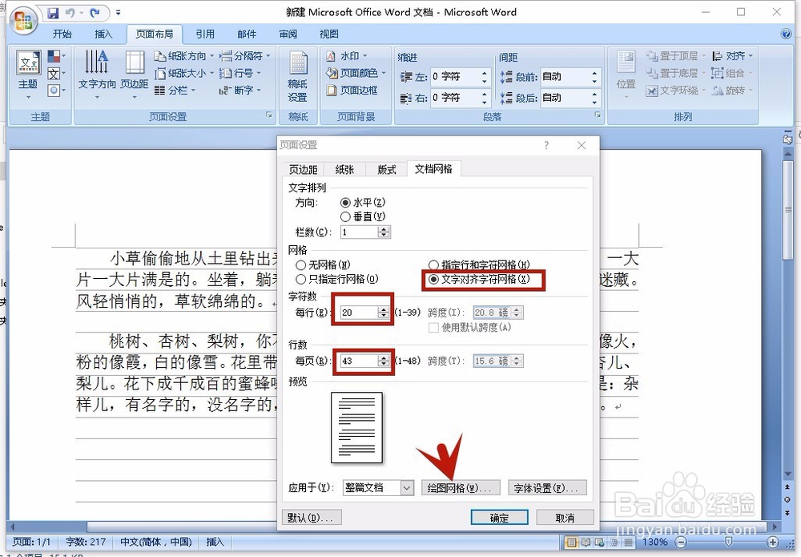The height and width of the screenshot is (557, 801).
Task: Open the 插入 ribbon tab
Action: (103, 34)
